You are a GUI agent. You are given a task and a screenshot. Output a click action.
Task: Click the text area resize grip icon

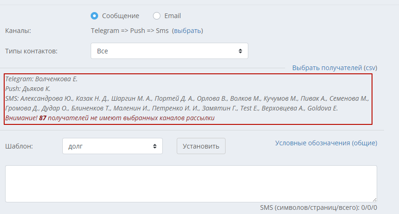pos(374,200)
